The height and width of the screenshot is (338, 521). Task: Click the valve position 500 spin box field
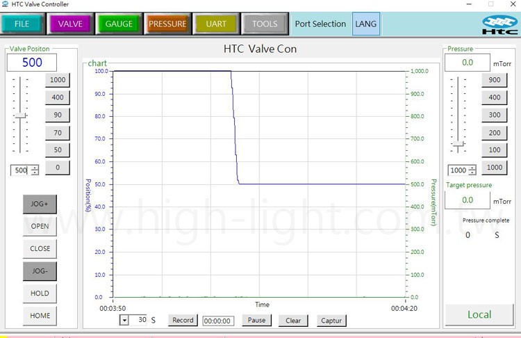pyautogui.click(x=21, y=170)
